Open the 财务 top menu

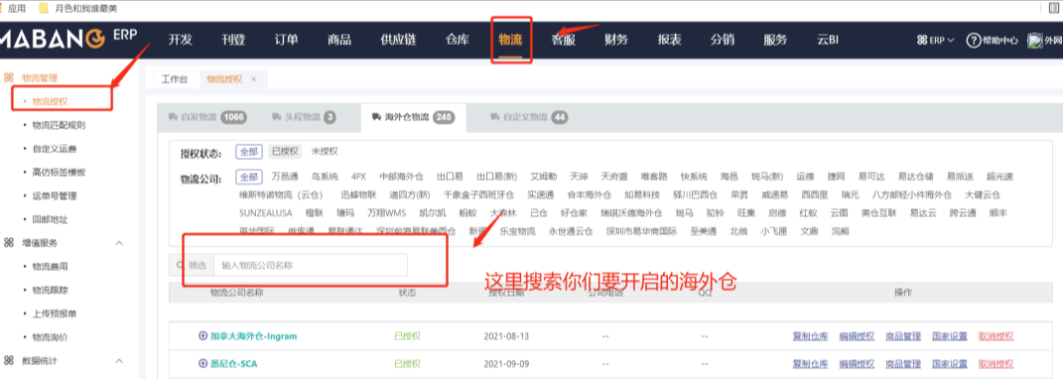616,40
